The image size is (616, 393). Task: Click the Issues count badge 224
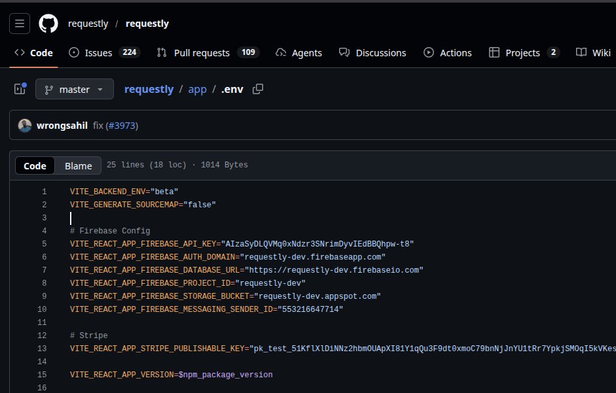coord(129,52)
